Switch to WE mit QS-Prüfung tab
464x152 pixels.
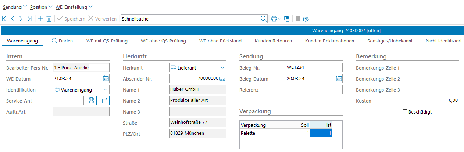(107, 41)
